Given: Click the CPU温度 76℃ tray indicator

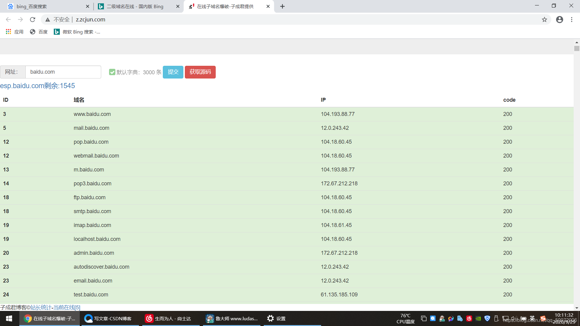Looking at the screenshot, I should tap(405, 318).
